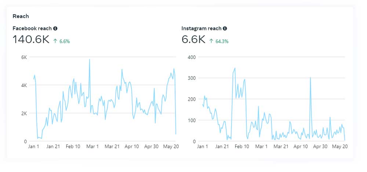
Task: Click the green up arrow next to 64.3%
Action: click(x=211, y=41)
